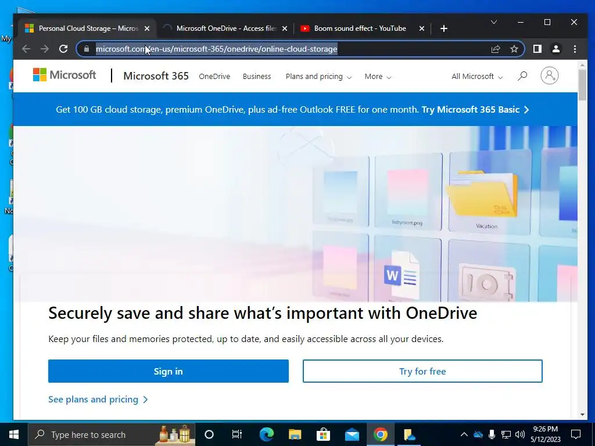The width and height of the screenshot is (595, 446).
Task: Click the page vertical scrollbar thumb
Action: (x=582, y=85)
